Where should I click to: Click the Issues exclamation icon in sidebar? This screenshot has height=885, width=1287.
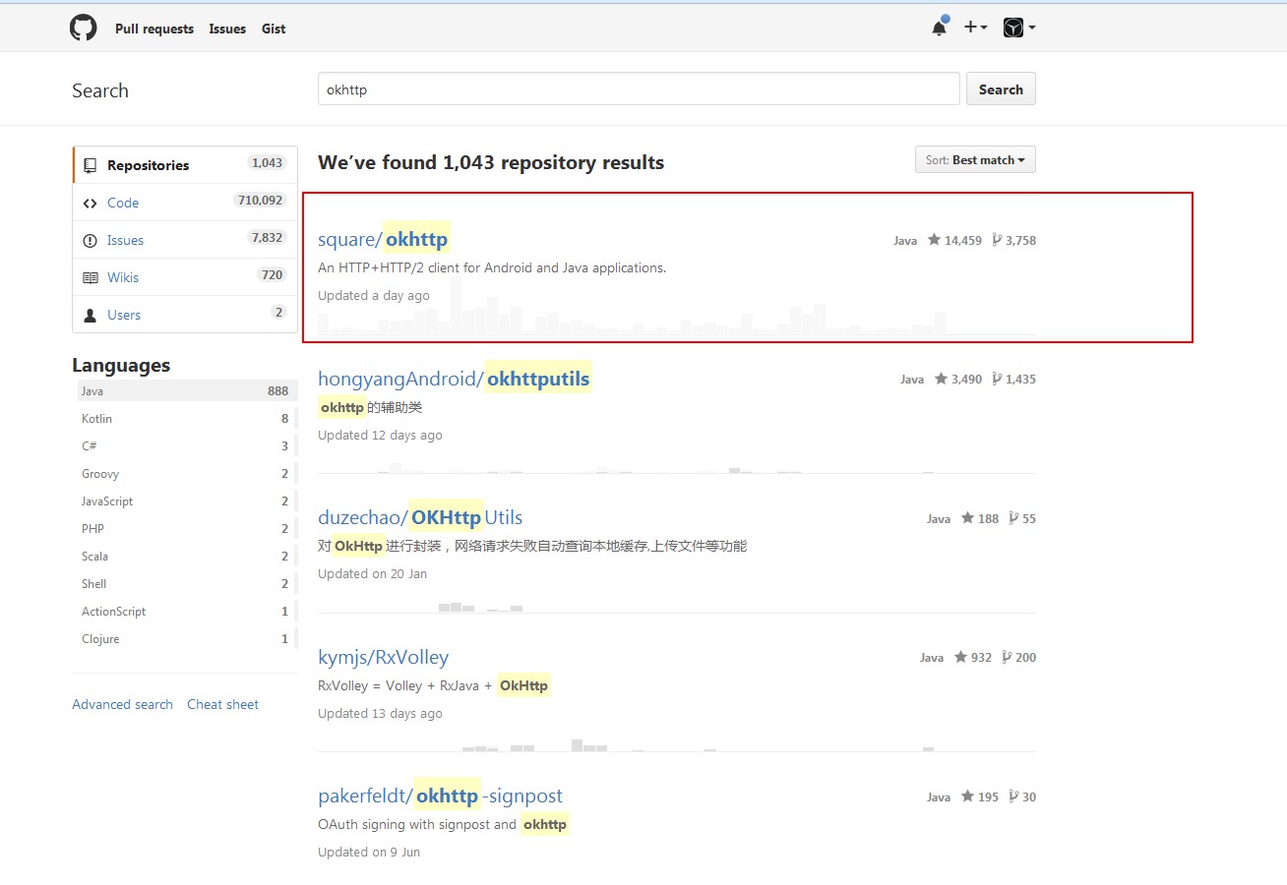coord(91,240)
